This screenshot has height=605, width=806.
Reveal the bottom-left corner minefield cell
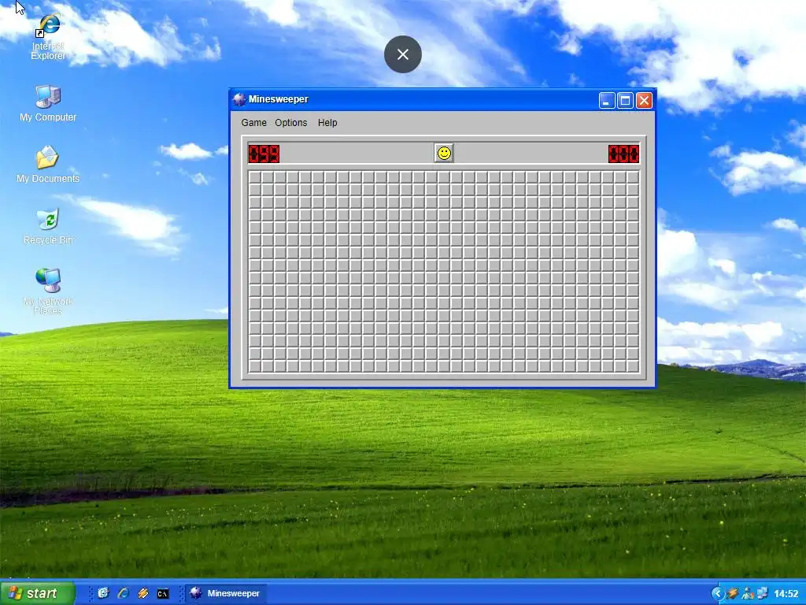[254, 366]
